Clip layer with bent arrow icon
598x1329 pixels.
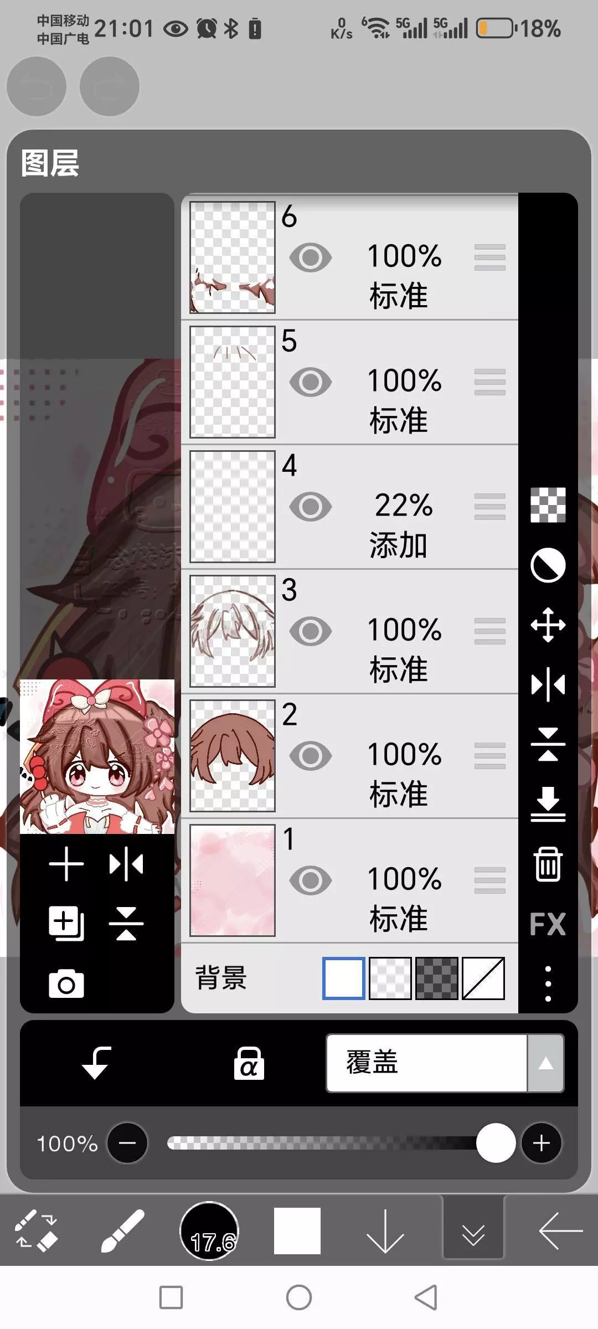(x=97, y=1063)
